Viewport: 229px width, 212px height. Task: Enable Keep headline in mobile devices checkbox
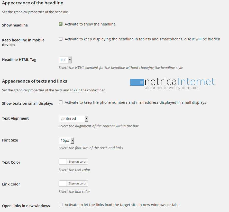tap(61, 39)
